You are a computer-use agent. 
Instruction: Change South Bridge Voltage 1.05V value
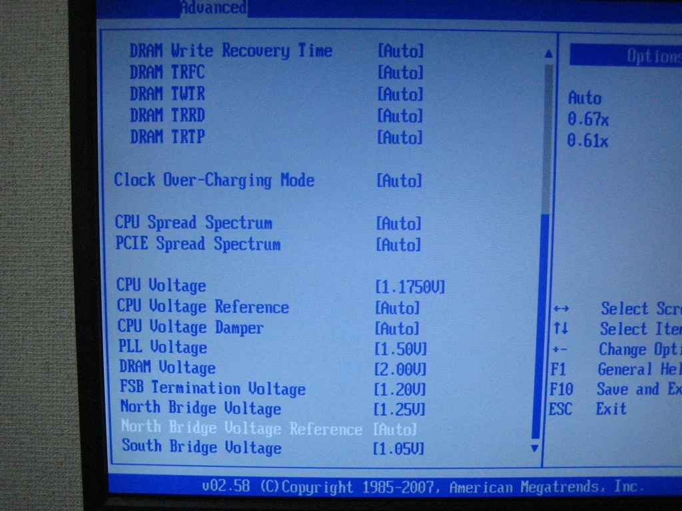[x=398, y=448]
